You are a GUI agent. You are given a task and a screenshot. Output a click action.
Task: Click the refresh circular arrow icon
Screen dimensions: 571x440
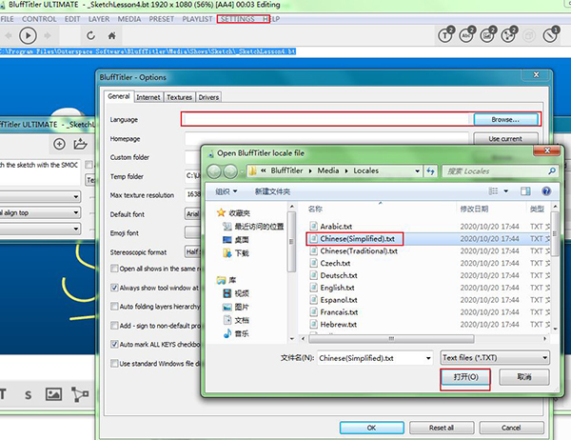pos(90,36)
